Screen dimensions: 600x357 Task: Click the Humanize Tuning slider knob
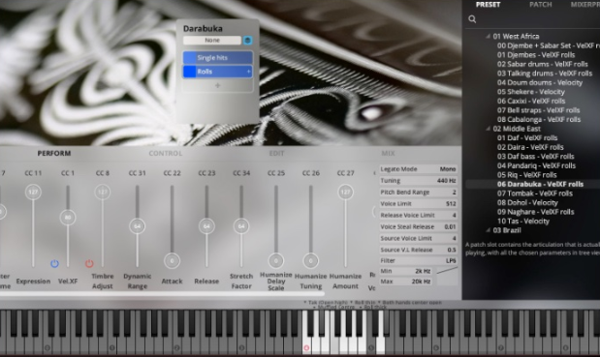(311, 261)
